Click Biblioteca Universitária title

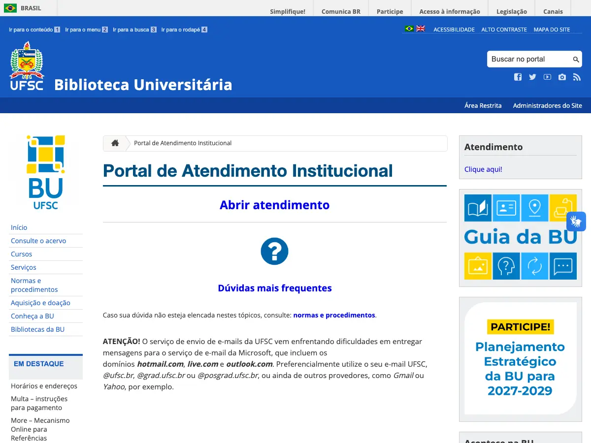(143, 85)
